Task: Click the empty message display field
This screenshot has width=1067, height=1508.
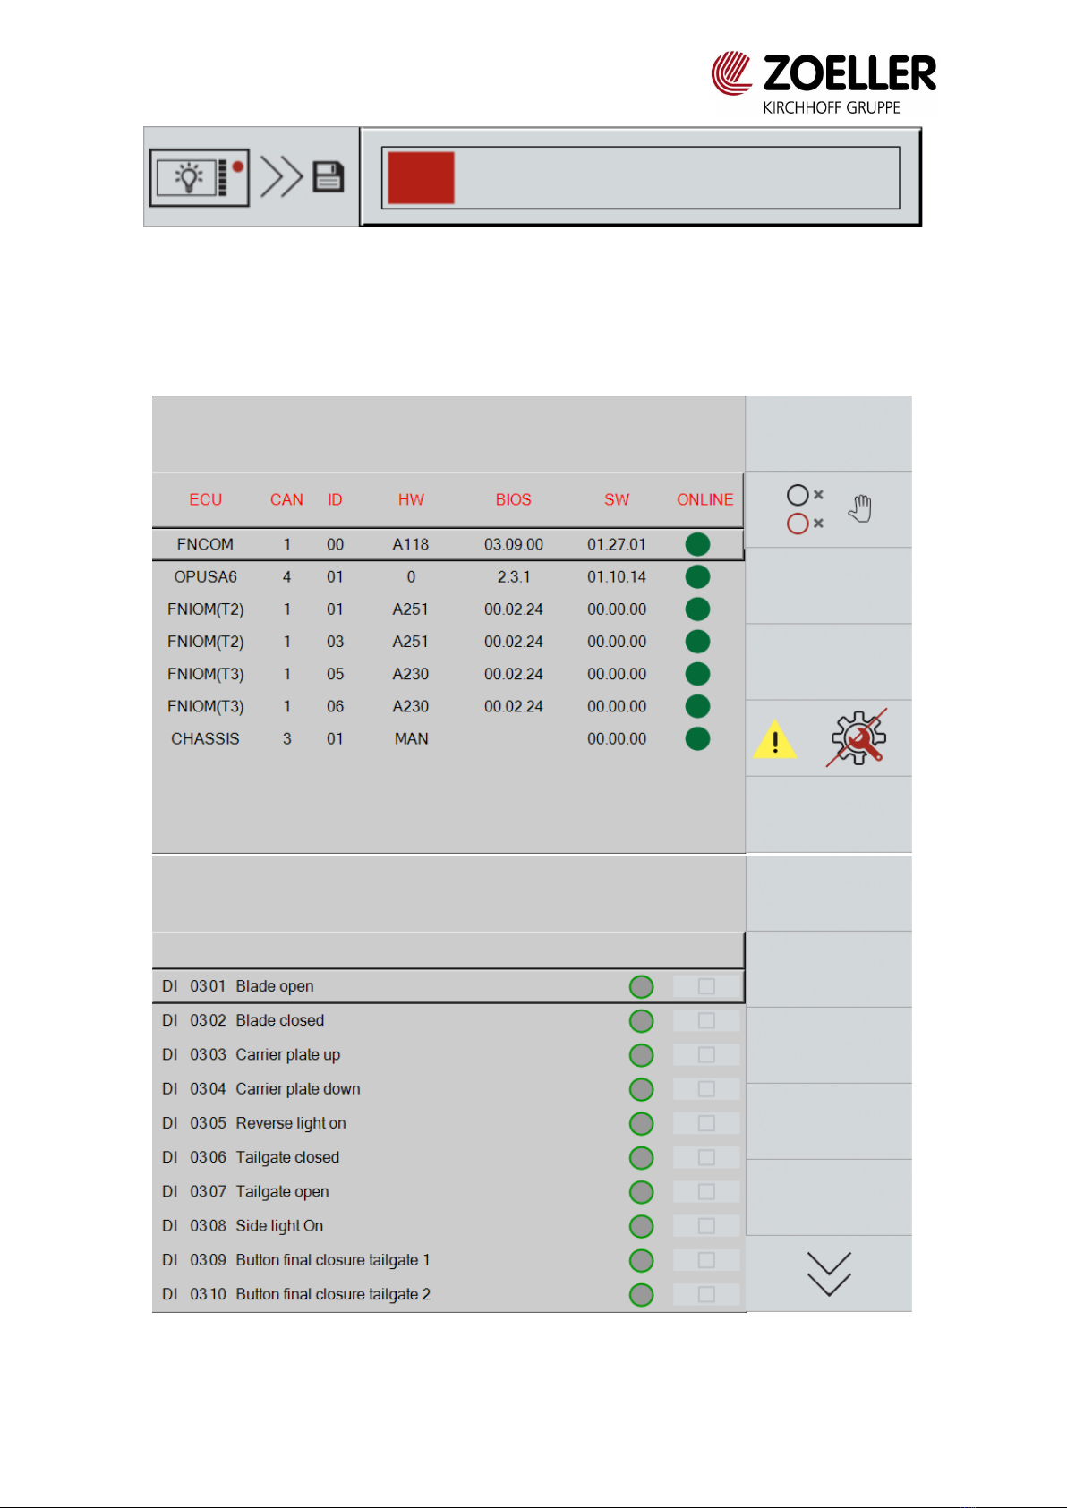Action: tap(641, 178)
